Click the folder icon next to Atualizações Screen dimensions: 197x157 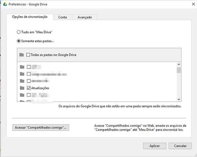pyautogui.click(x=22, y=88)
